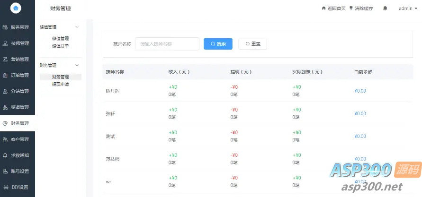Focus the 技师名称 search input field
Image resolution: width=422 pixels, height=197 pixels.
click(167, 44)
